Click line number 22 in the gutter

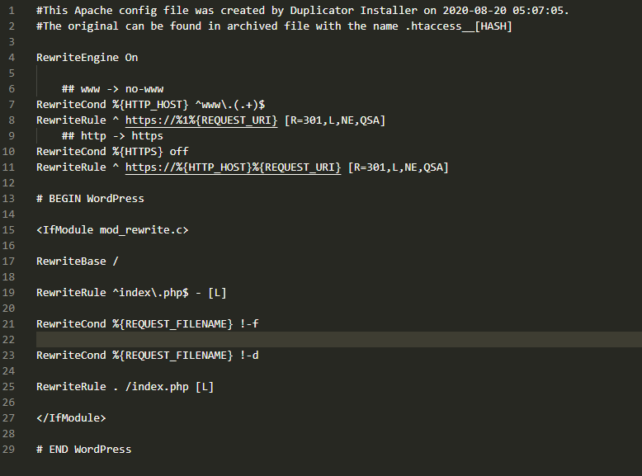click(9, 340)
